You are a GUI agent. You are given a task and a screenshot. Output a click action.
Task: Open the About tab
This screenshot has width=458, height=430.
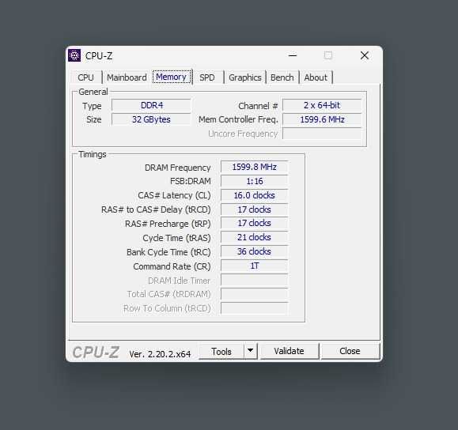click(x=316, y=77)
